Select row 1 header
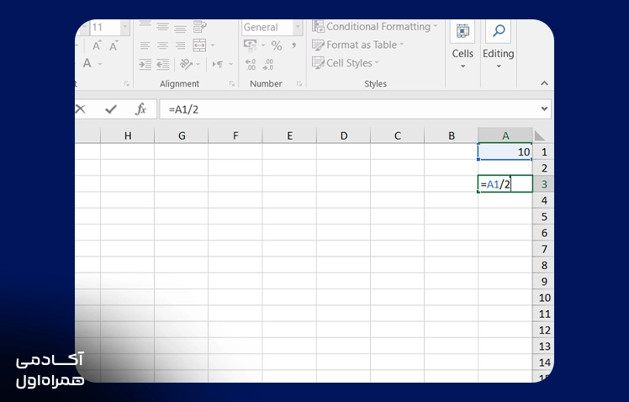This screenshot has height=402, width=629. pos(544,151)
